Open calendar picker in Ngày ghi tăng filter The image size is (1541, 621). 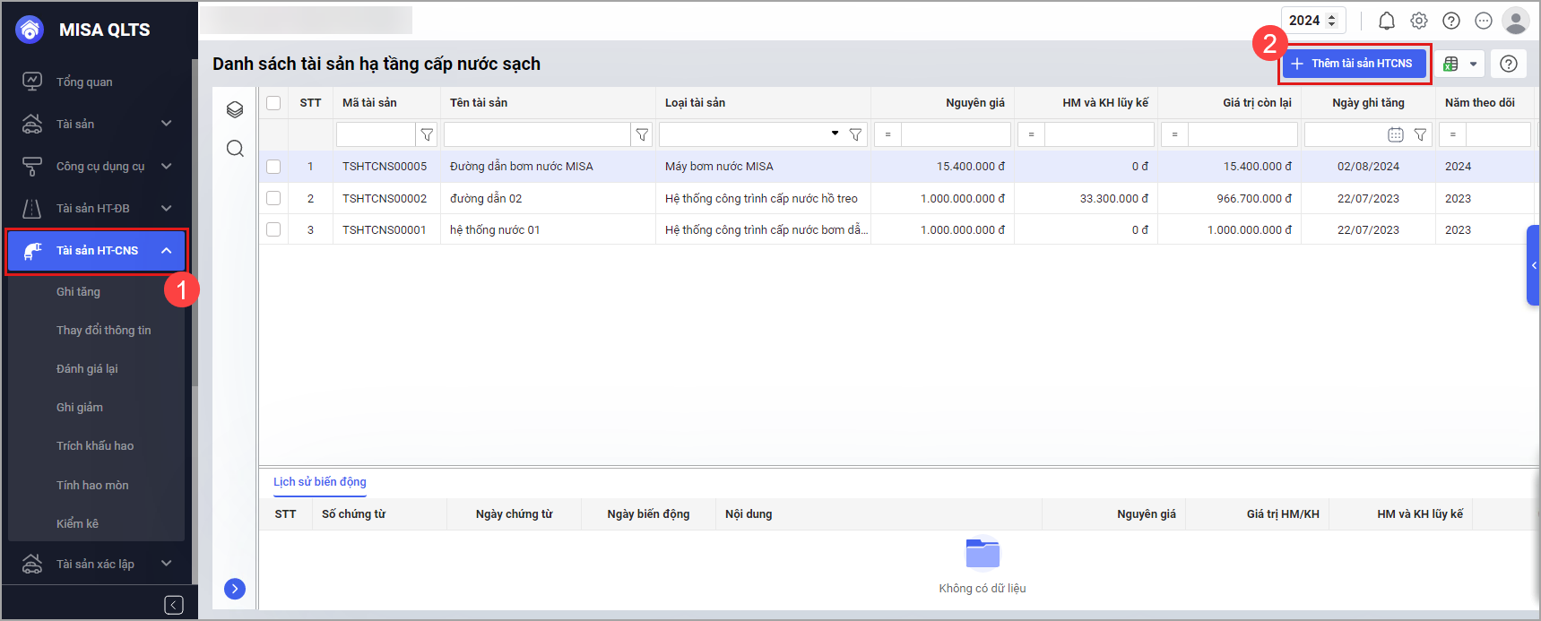point(1395,134)
